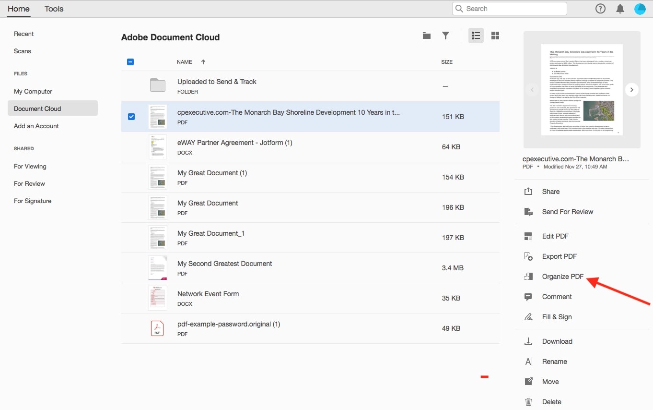The image size is (653, 410).
Task: Click the Download action
Action: 557,341
